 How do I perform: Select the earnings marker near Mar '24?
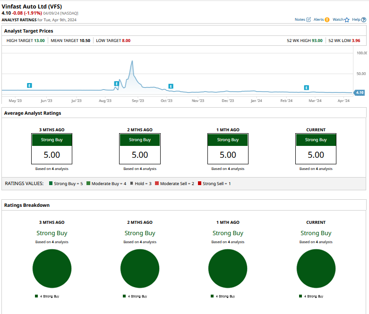point(306,88)
